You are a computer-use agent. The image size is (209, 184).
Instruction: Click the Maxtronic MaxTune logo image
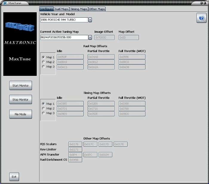20,44
